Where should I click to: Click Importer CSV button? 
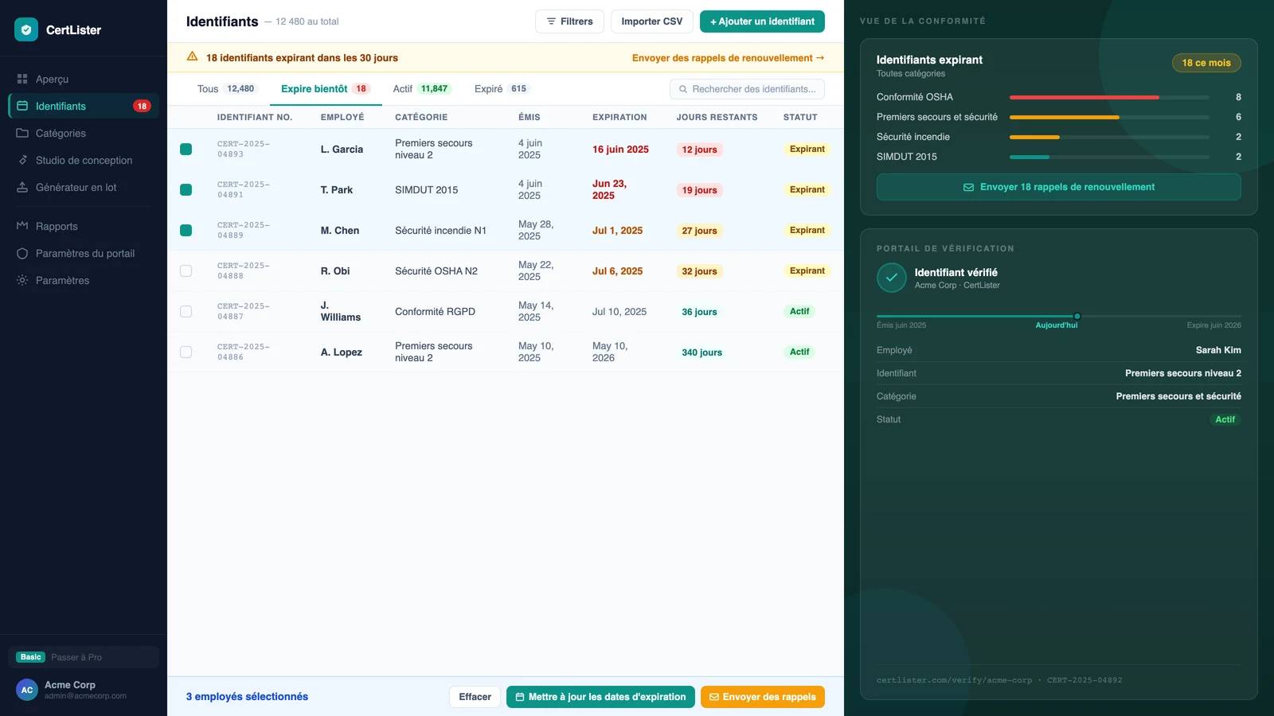[x=651, y=21]
